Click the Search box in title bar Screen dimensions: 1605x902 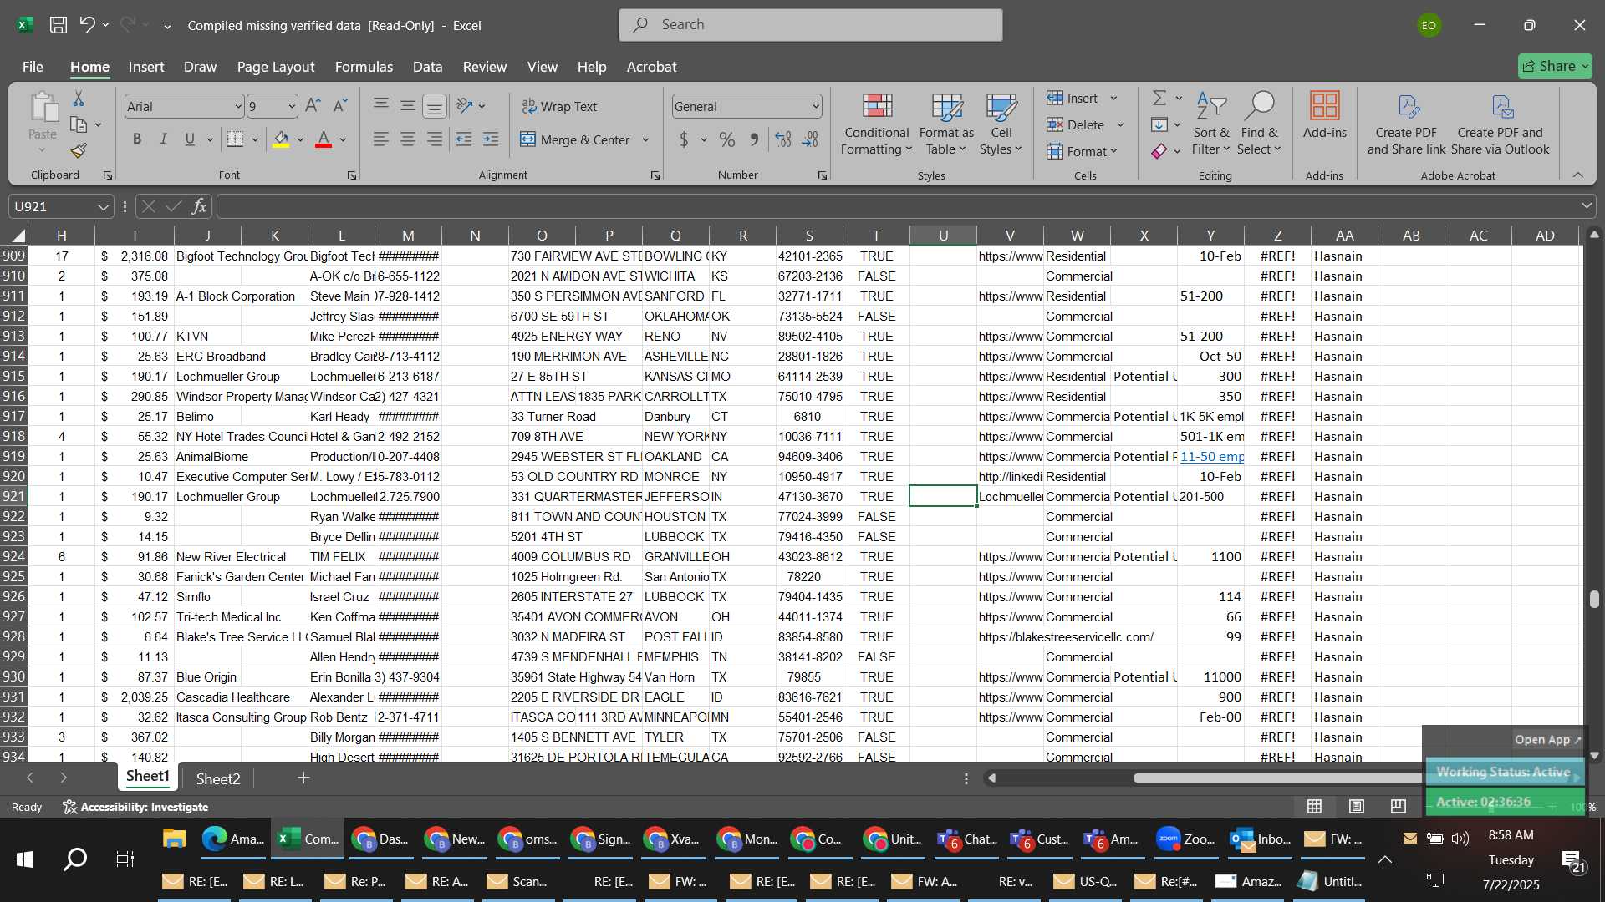click(811, 25)
